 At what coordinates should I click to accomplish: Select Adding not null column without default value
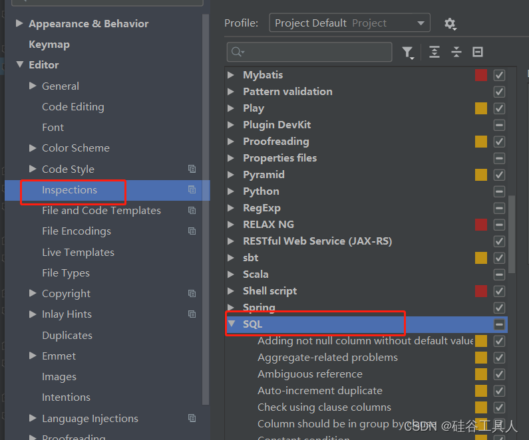click(x=365, y=341)
